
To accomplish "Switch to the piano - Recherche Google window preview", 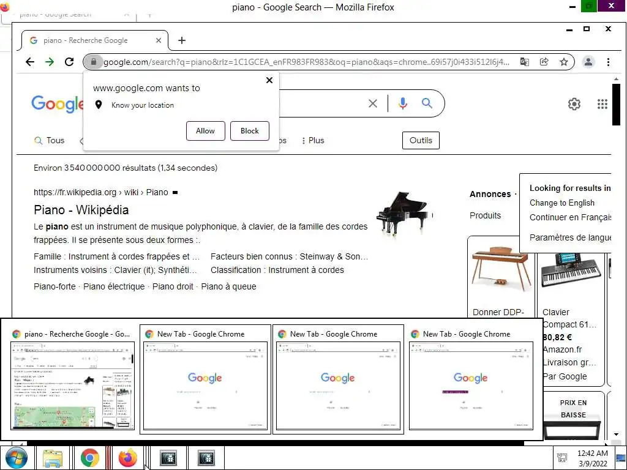I will coord(72,378).
